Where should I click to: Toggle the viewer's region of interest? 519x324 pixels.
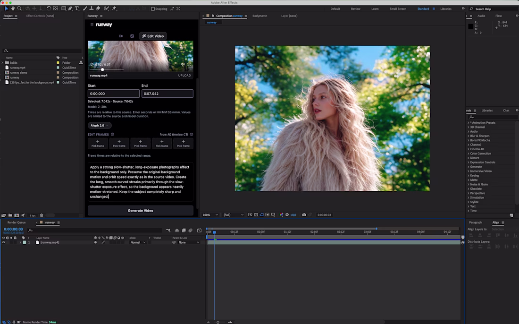(x=268, y=215)
